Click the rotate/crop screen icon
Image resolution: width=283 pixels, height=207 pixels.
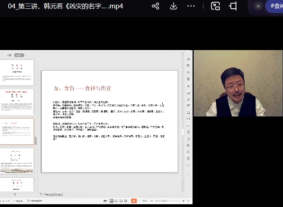click(233, 6)
